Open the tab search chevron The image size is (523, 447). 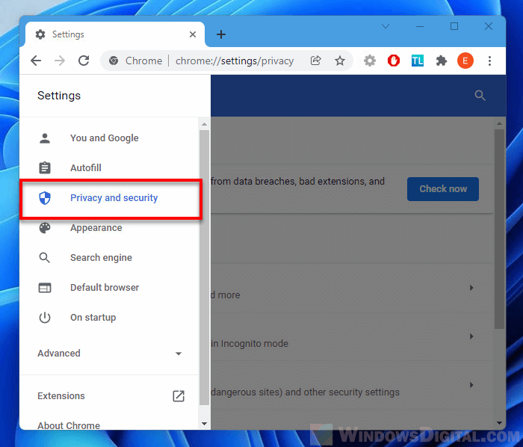[x=386, y=26]
